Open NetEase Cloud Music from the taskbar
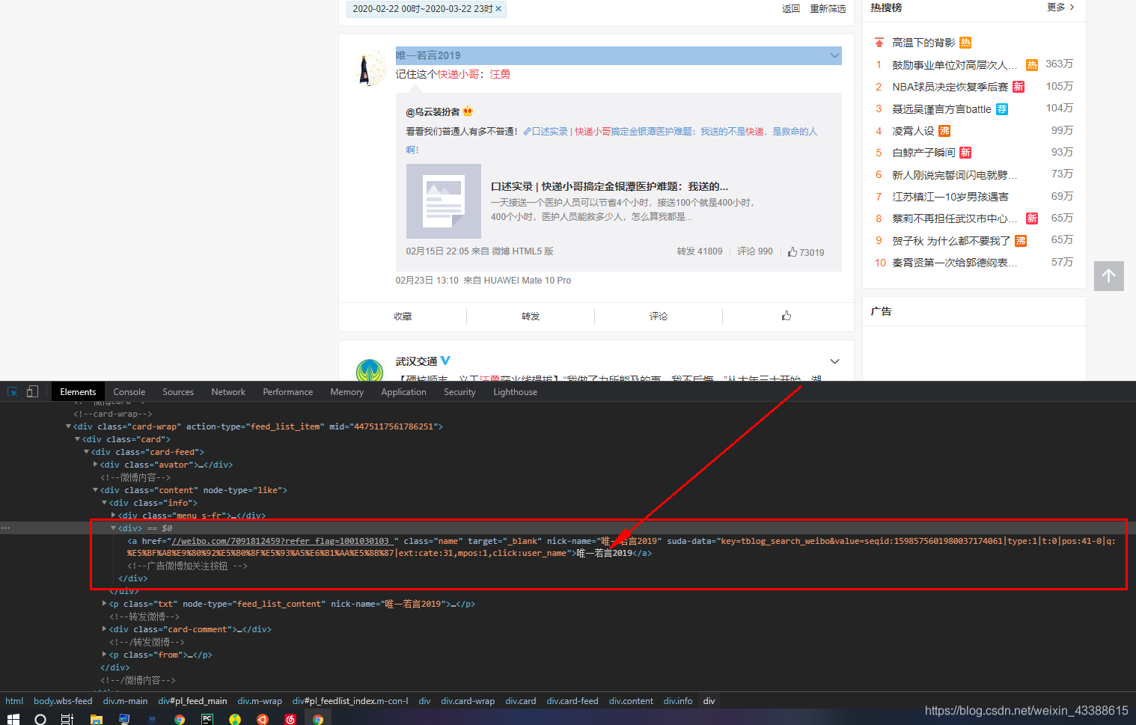The width and height of the screenshot is (1136, 725). coord(290,719)
